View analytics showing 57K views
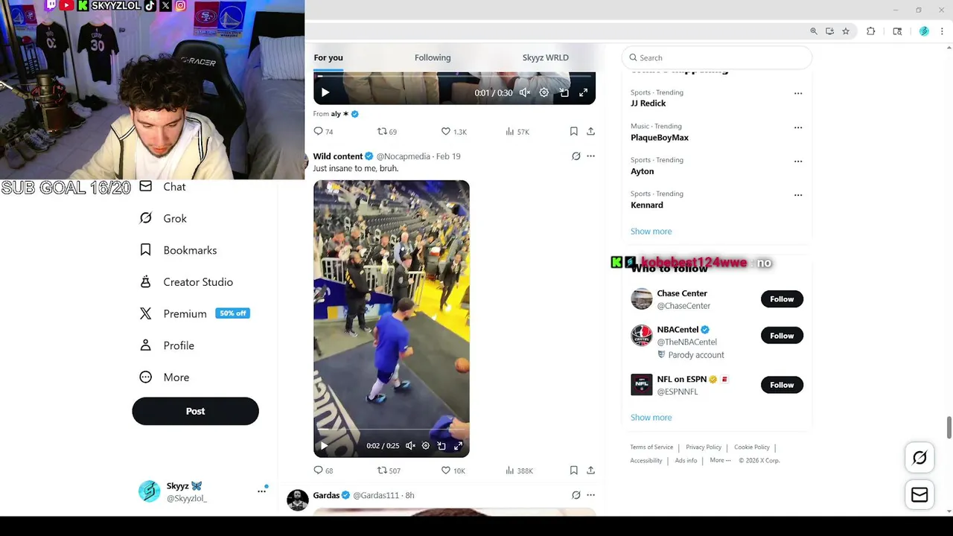953x536 pixels. pos(517,131)
